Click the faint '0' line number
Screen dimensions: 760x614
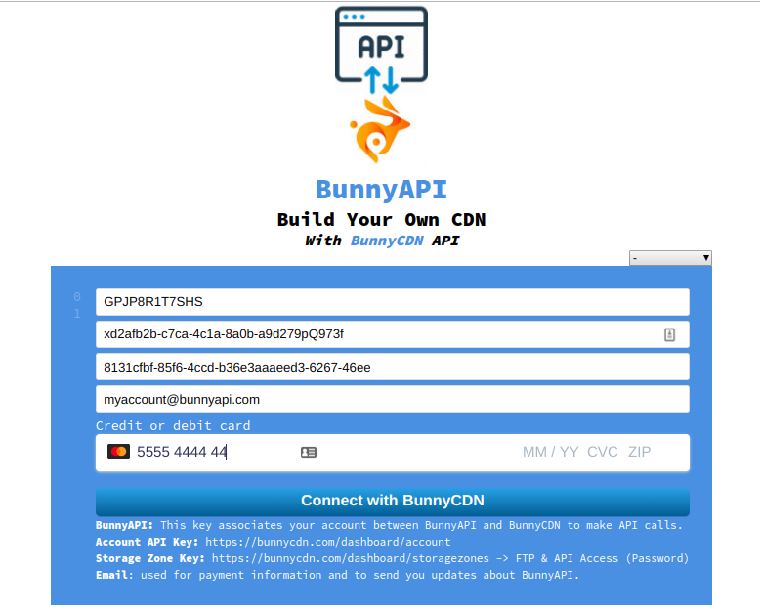77,297
